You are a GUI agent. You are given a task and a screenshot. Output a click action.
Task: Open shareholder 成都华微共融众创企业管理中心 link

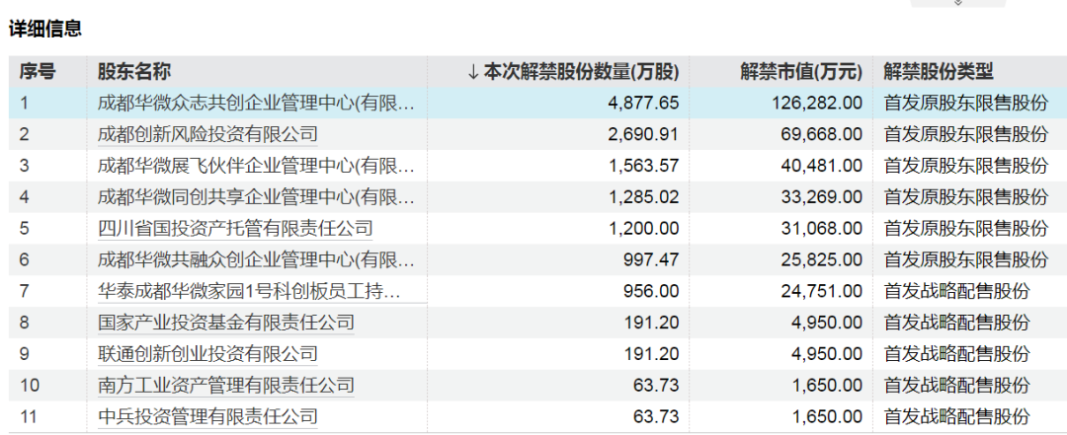click(255, 259)
